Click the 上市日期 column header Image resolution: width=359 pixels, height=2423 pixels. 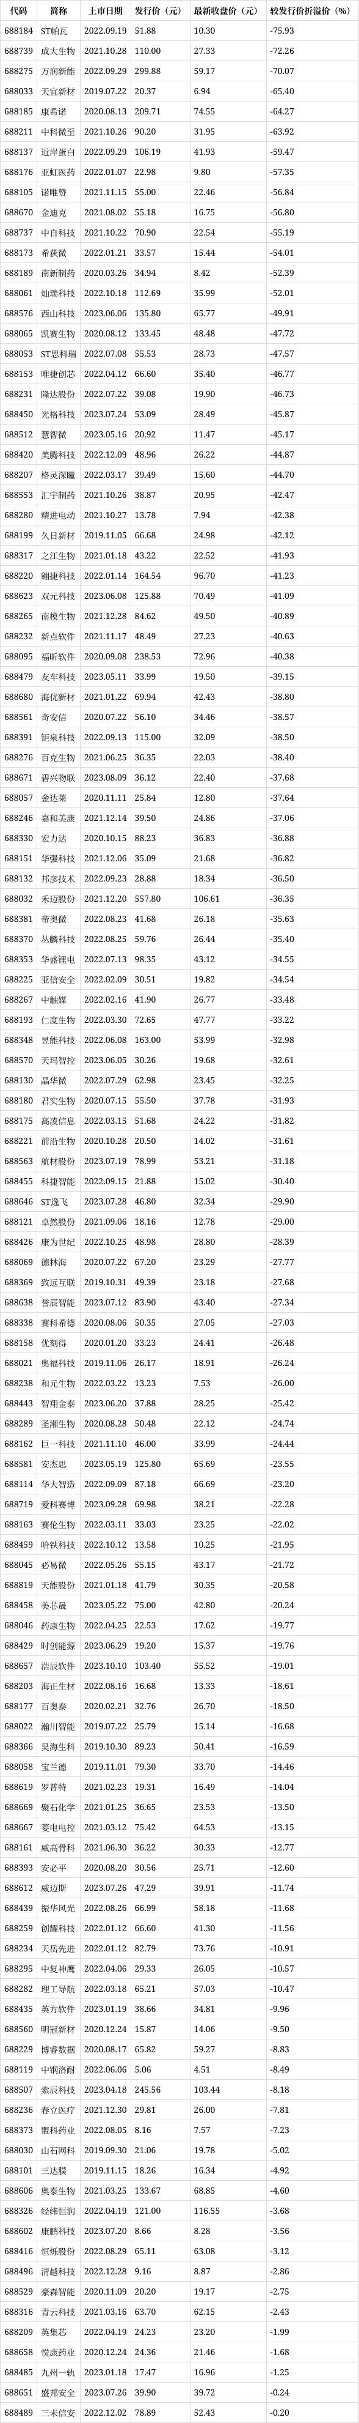(104, 11)
